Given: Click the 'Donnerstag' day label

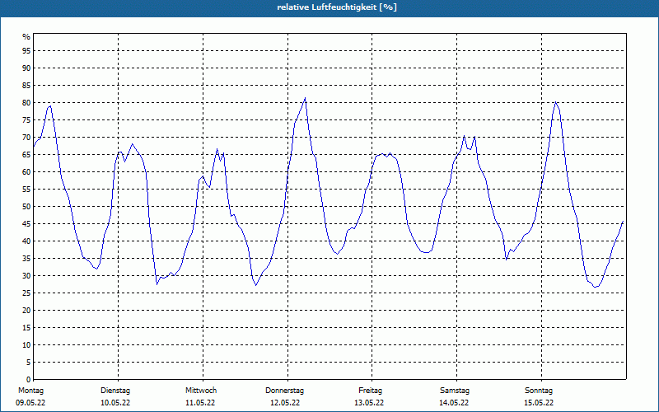Looking at the screenshot, I should 284,391.
